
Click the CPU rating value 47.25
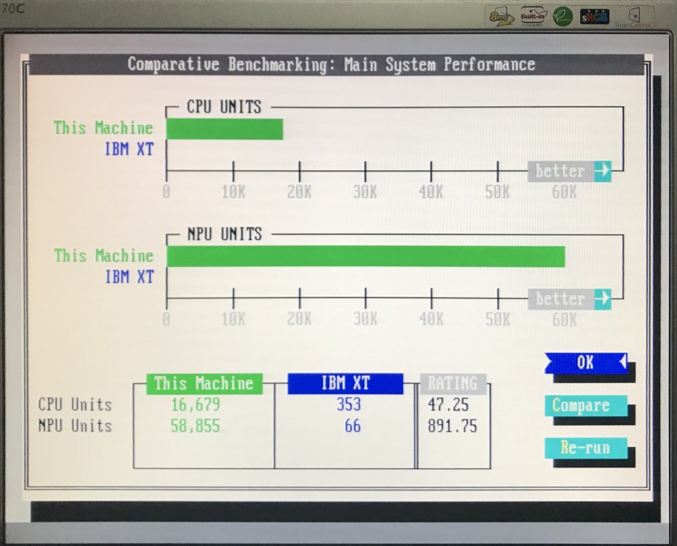(x=448, y=405)
